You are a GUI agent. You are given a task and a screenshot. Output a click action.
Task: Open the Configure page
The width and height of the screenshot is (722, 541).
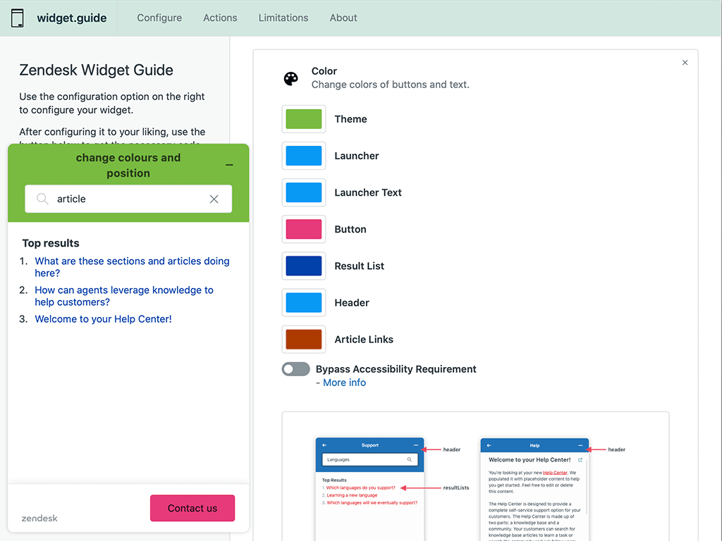click(x=159, y=18)
